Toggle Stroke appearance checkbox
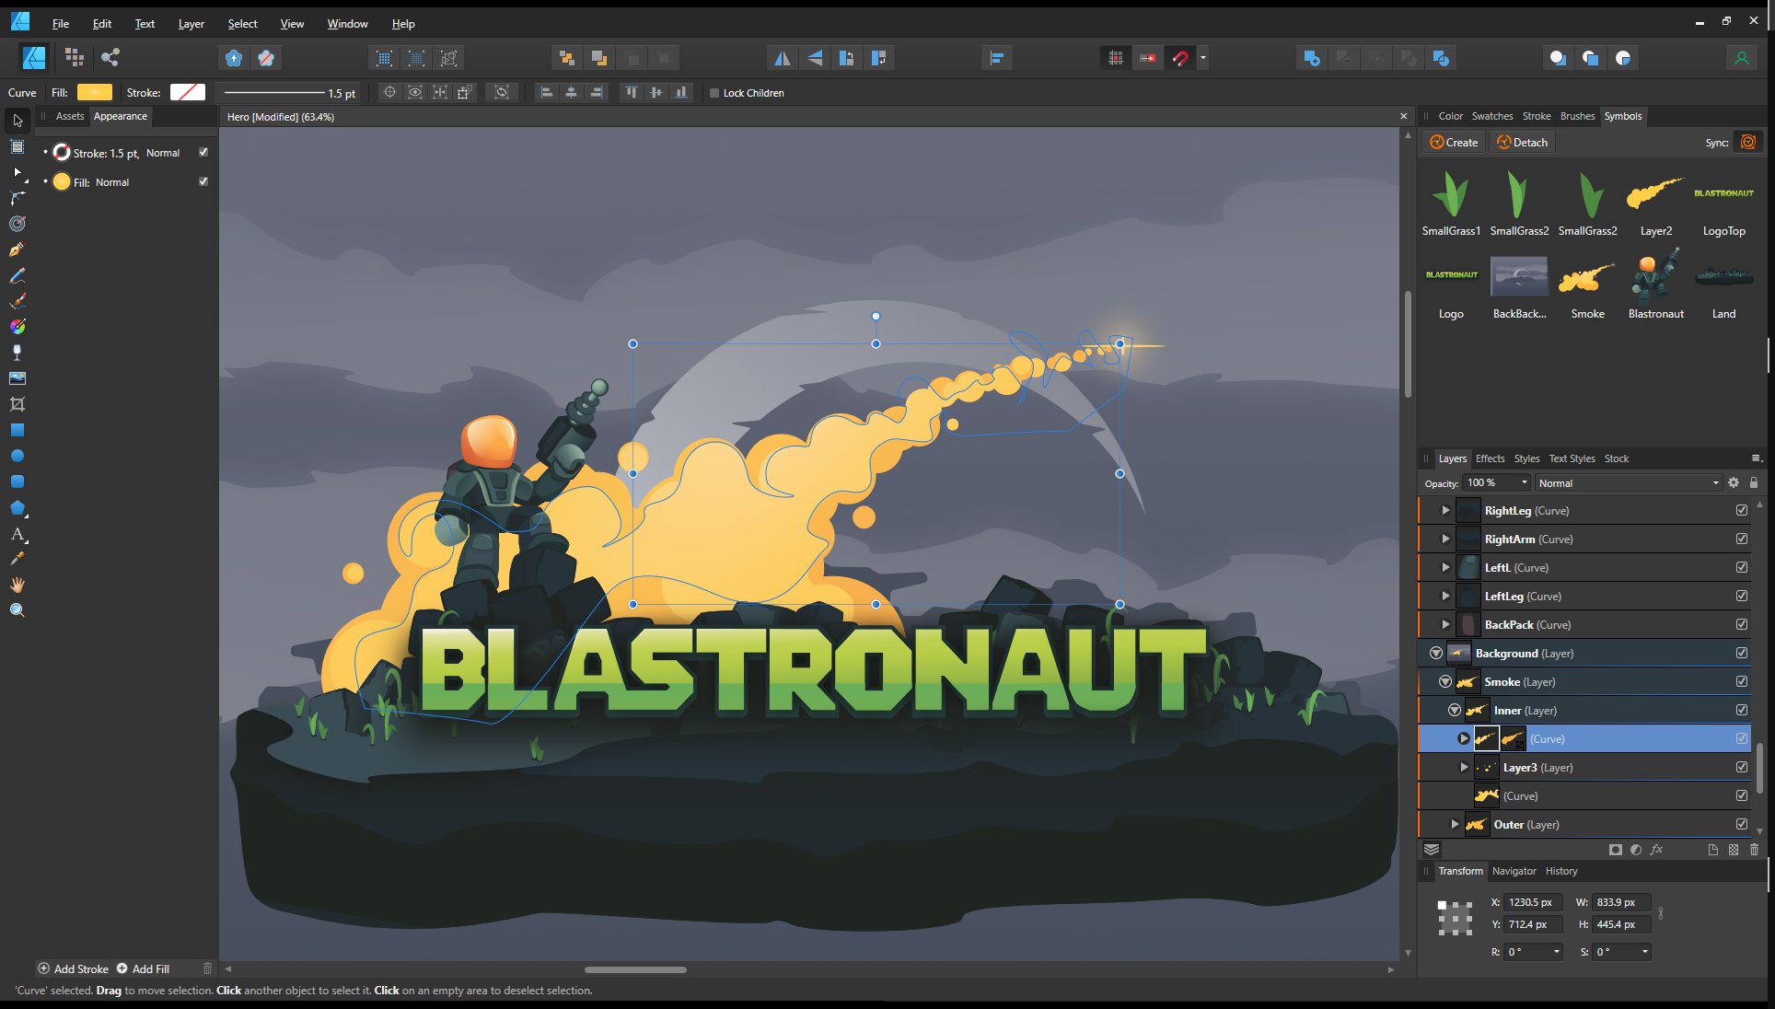 pyautogui.click(x=203, y=153)
